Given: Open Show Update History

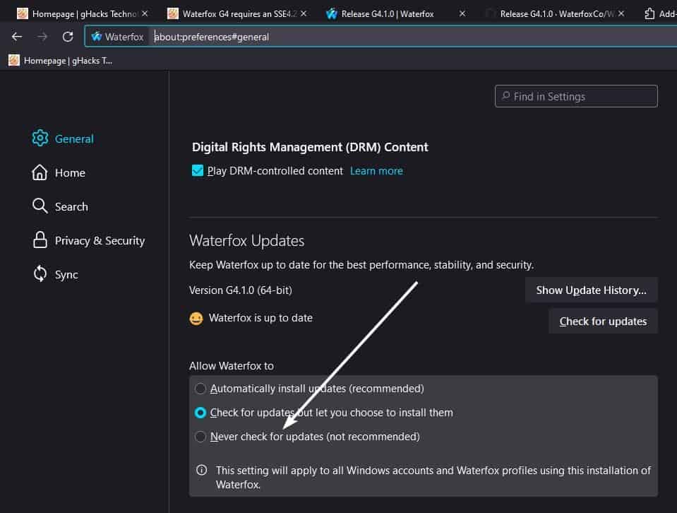Looking at the screenshot, I should coord(592,290).
